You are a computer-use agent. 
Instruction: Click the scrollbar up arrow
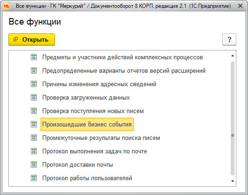click(x=233, y=56)
